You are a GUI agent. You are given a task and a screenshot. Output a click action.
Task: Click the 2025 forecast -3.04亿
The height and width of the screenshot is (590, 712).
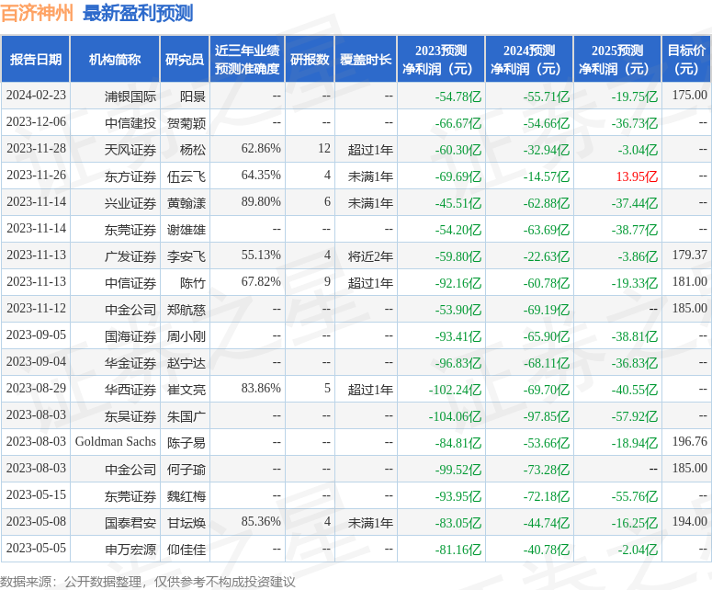coord(638,150)
